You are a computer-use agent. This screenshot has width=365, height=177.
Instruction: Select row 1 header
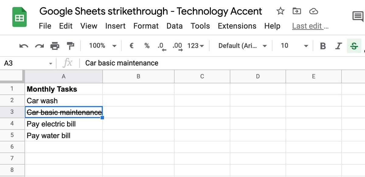pyautogui.click(x=12, y=89)
